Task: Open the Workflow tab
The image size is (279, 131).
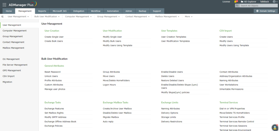Action: pyautogui.click(x=96, y=11)
